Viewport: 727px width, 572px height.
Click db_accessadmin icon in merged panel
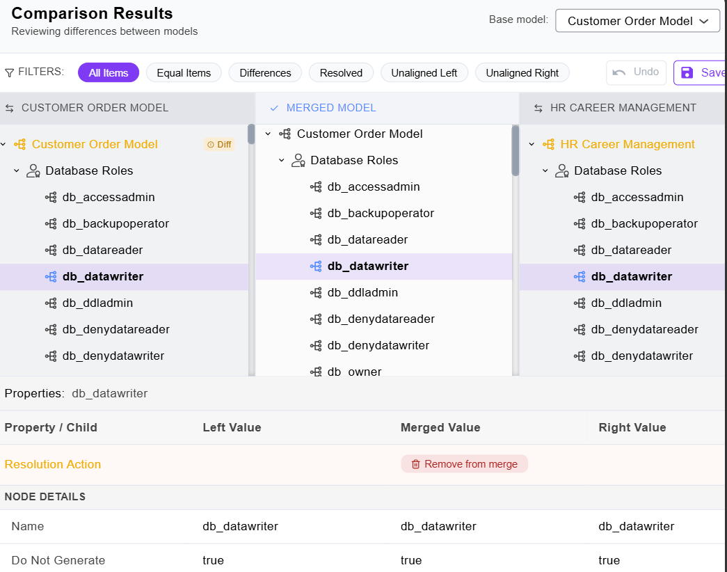pos(316,186)
